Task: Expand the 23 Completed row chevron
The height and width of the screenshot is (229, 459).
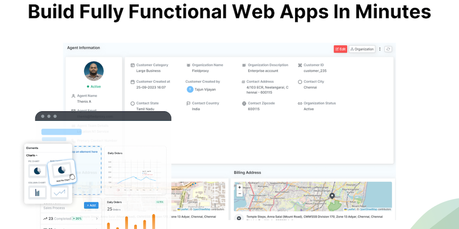Action: pos(97,218)
